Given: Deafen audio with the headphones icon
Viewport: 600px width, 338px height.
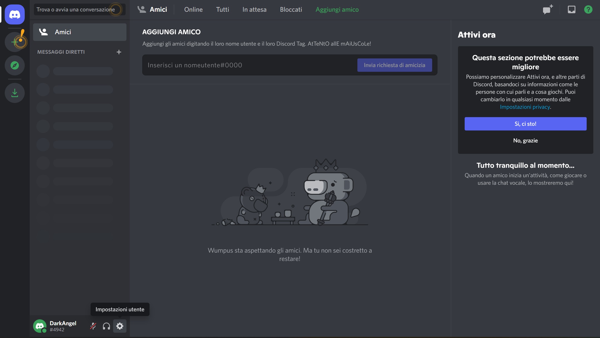Looking at the screenshot, I should (x=106, y=326).
